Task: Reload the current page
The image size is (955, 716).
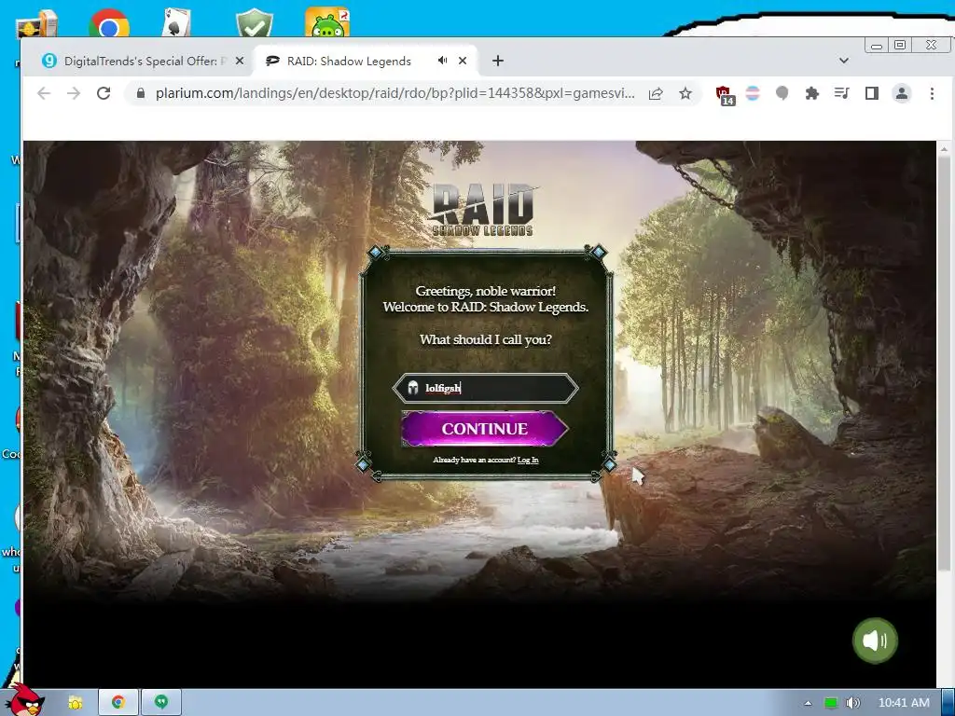Action: coord(104,93)
